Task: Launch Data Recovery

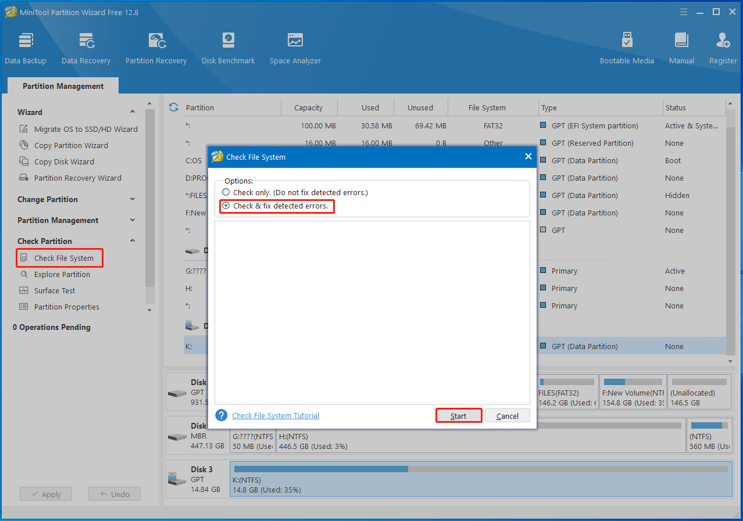Action: [x=86, y=48]
